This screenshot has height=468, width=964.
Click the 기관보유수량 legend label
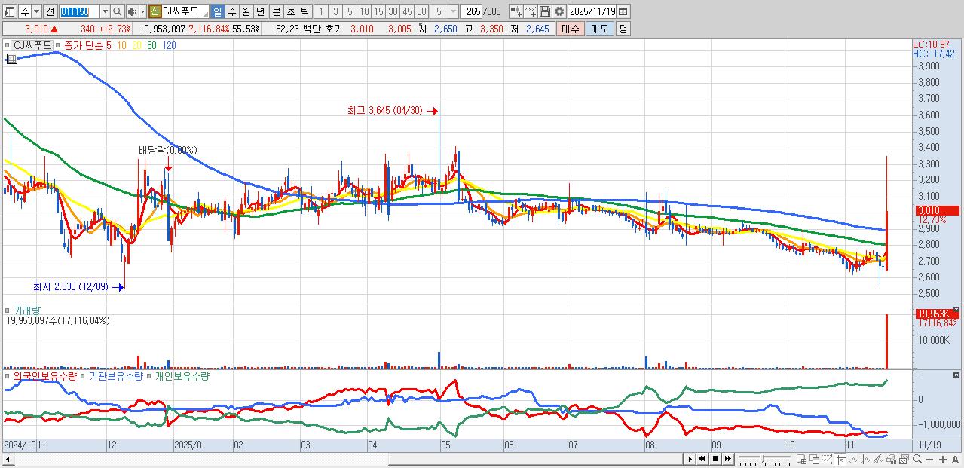point(115,375)
